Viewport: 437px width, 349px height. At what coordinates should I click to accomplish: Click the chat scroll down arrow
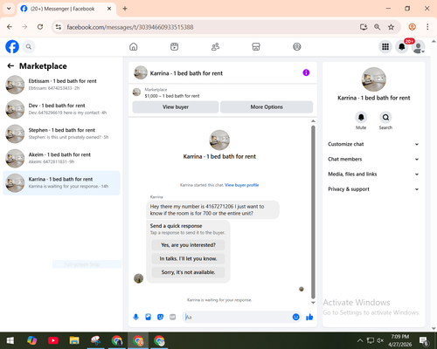(x=313, y=303)
